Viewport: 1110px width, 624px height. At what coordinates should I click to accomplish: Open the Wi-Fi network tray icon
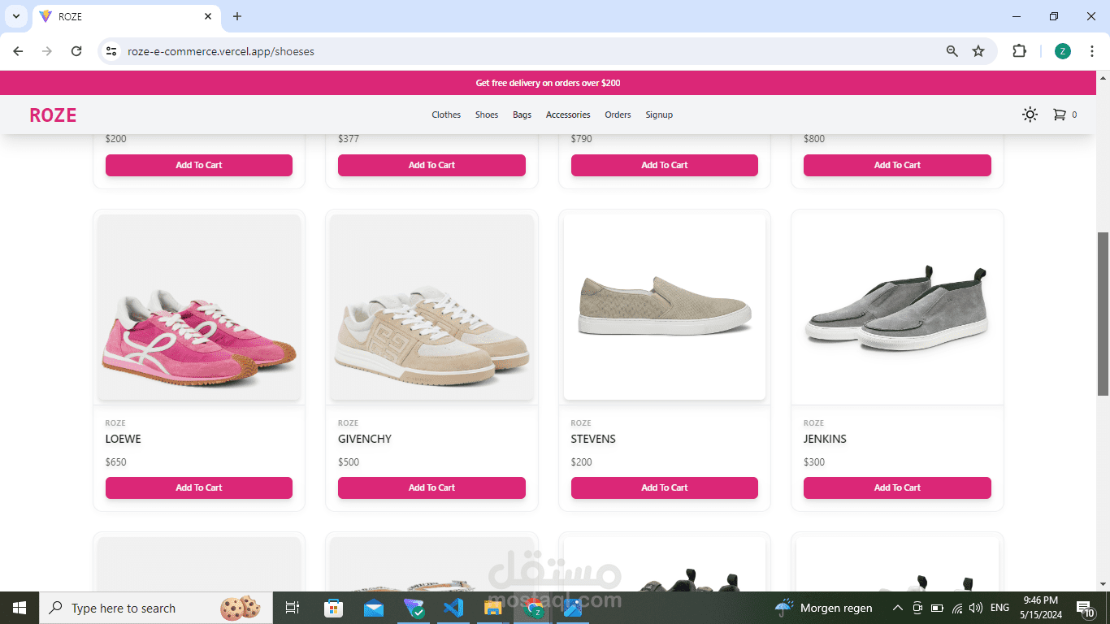click(x=957, y=608)
